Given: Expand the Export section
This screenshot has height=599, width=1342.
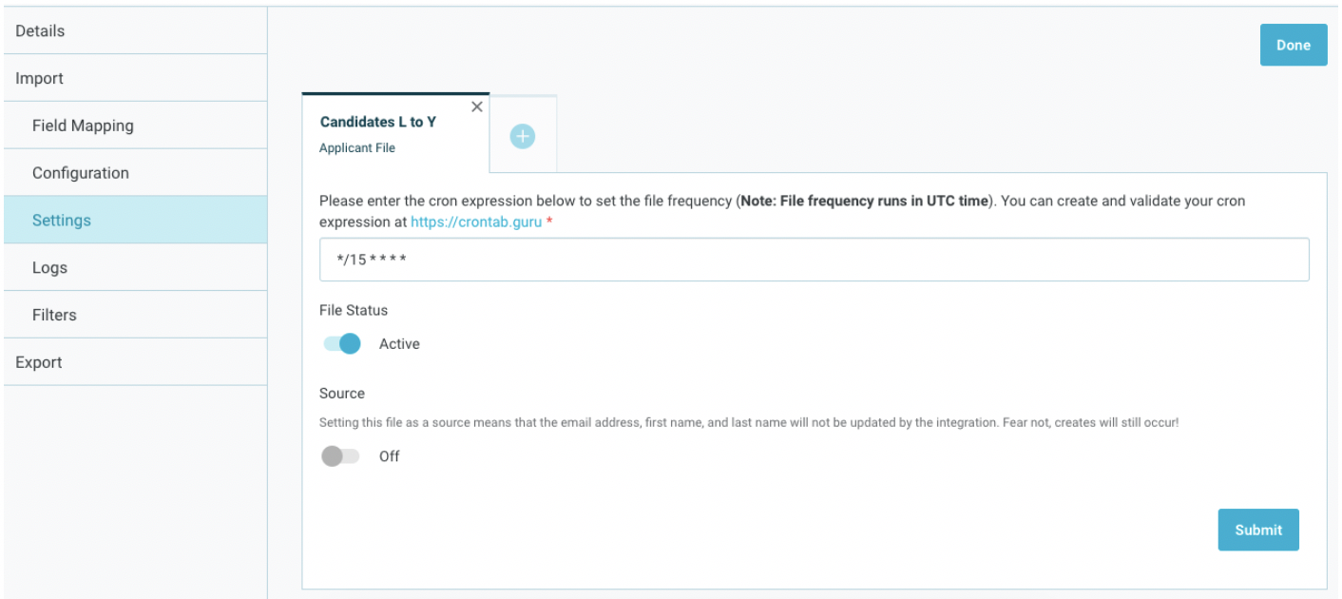Looking at the screenshot, I should (38, 362).
